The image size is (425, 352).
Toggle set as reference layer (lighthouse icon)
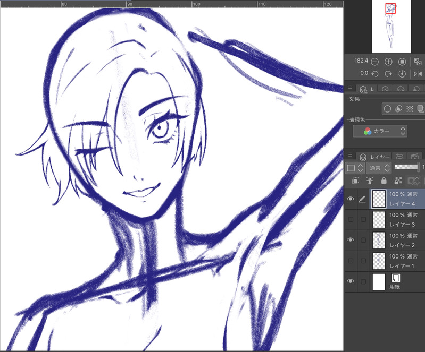[x=370, y=181]
